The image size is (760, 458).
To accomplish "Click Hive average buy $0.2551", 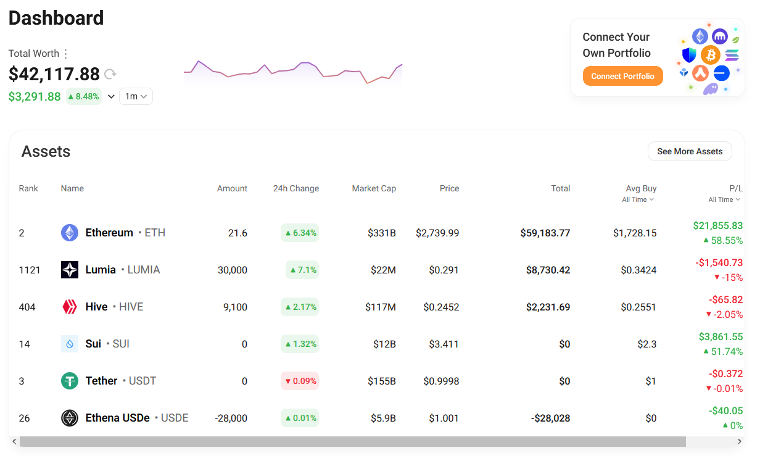I will tap(638, 307).
